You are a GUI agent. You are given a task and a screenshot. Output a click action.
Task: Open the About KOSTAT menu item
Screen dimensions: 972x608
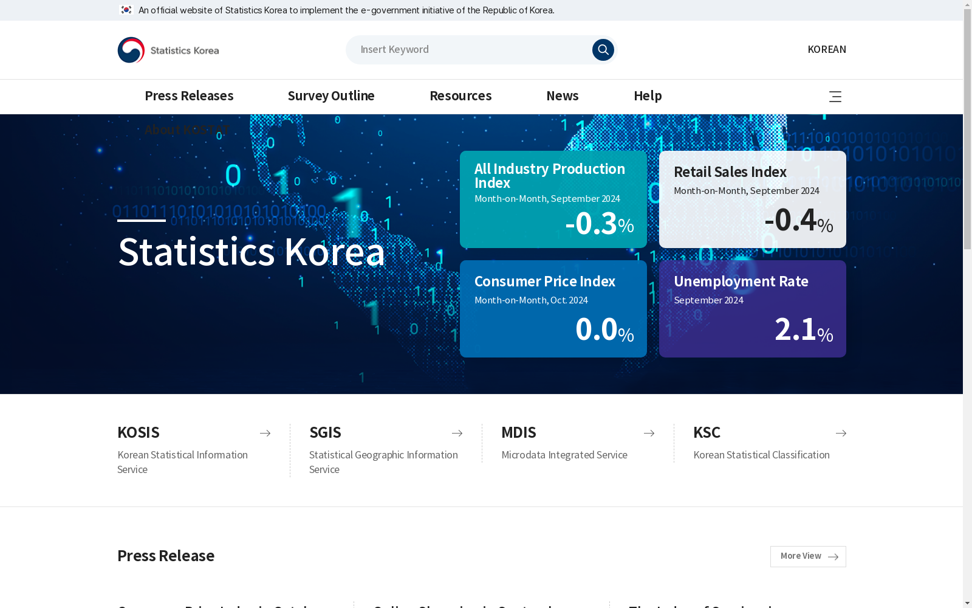187,130
